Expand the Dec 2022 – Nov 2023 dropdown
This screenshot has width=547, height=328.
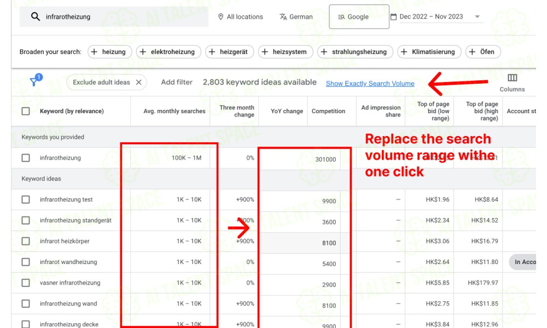[477, 17]
